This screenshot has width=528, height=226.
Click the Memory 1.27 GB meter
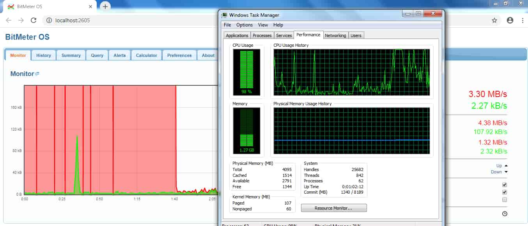[247, 131]
